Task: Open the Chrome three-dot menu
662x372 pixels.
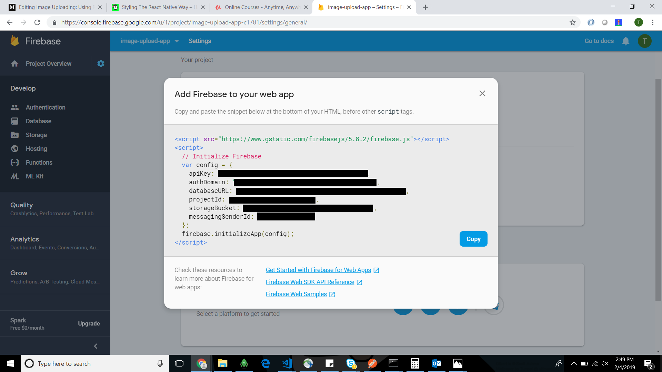Action: (x=652, y=22)
